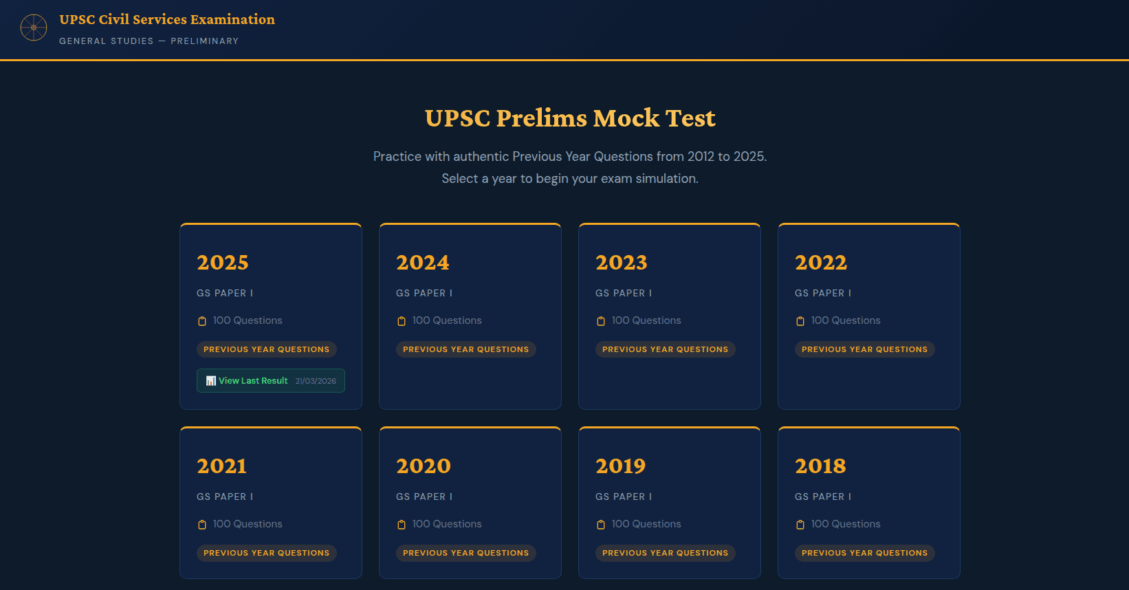Click the clipboard icon on the 2022 card

(x=800, y=320)
